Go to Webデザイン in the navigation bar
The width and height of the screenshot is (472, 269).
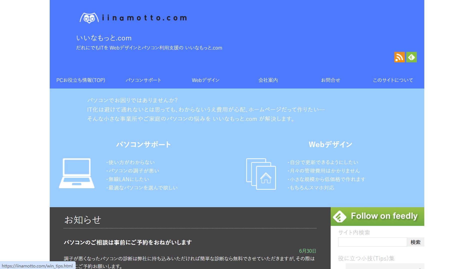[x=206, y=80]
